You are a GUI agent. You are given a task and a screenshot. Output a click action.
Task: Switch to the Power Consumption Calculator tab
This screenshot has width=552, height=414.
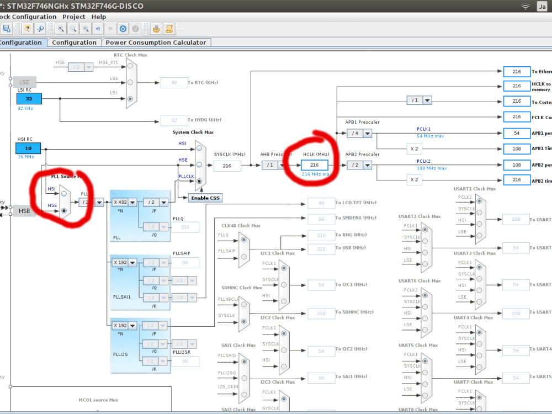click(x=156, y=42)
